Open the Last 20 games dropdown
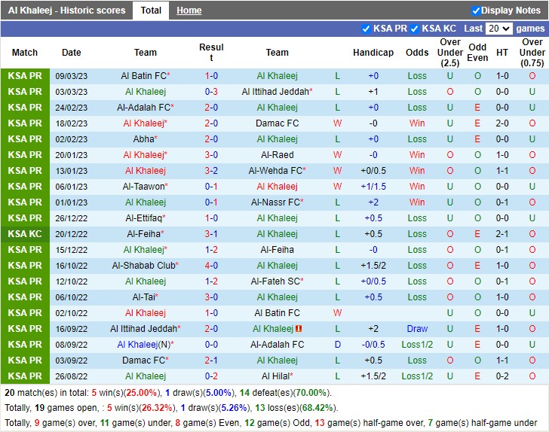This screenshot has width=549, height=432. (x=499, y=29)
